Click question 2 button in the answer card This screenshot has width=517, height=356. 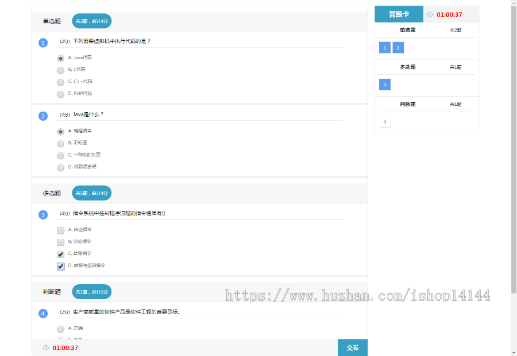pyautogui.click(x=398, y=47)
